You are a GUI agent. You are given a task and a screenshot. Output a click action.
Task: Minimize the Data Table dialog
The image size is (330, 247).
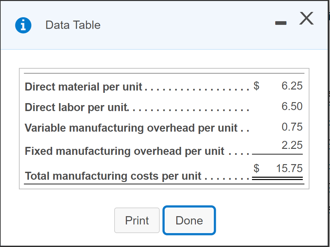coord(281,23)
